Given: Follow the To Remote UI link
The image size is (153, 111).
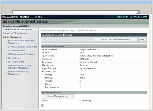Looking at the screenshot, I should [122, 17].
